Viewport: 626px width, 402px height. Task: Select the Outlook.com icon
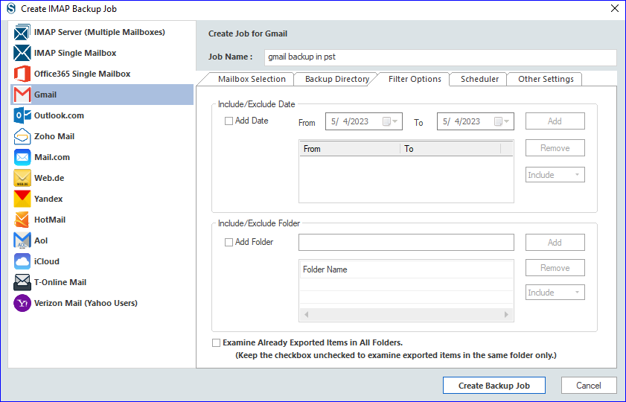[x=22, y=115]
